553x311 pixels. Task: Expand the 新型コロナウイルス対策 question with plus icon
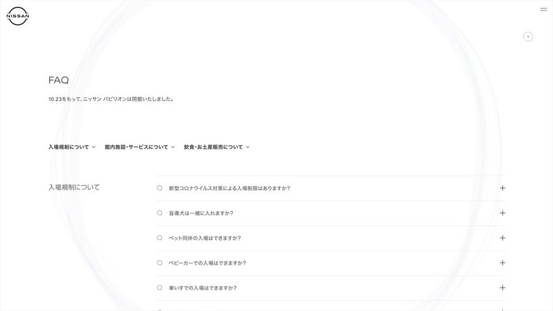503,188
